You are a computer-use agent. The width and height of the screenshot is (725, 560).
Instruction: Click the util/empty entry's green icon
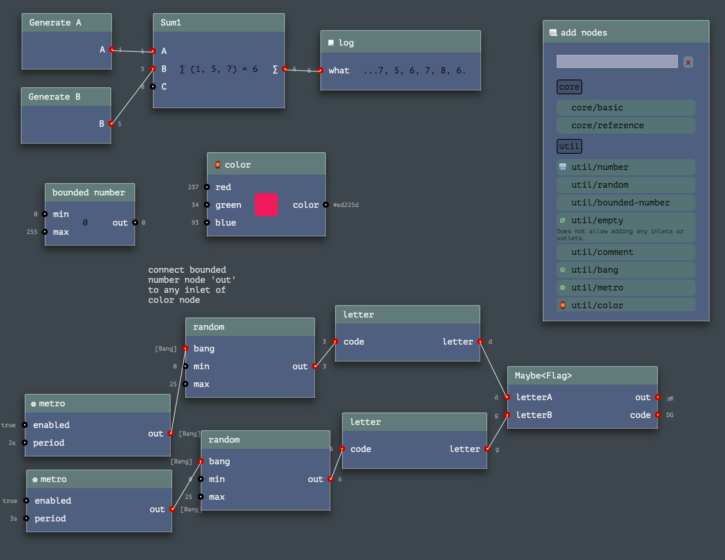[x=562, y=221]
